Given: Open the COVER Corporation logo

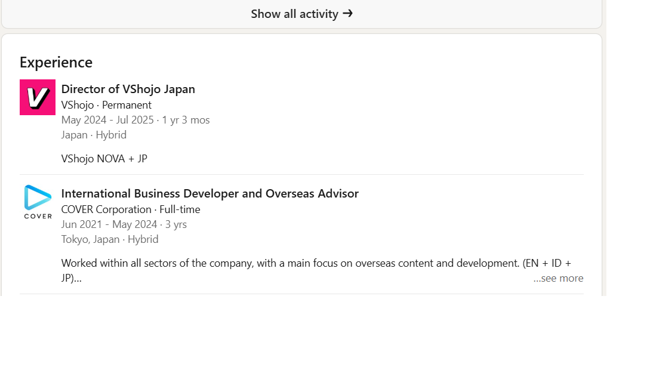Looking at the screenshot, I should click(x=38, y=202).
